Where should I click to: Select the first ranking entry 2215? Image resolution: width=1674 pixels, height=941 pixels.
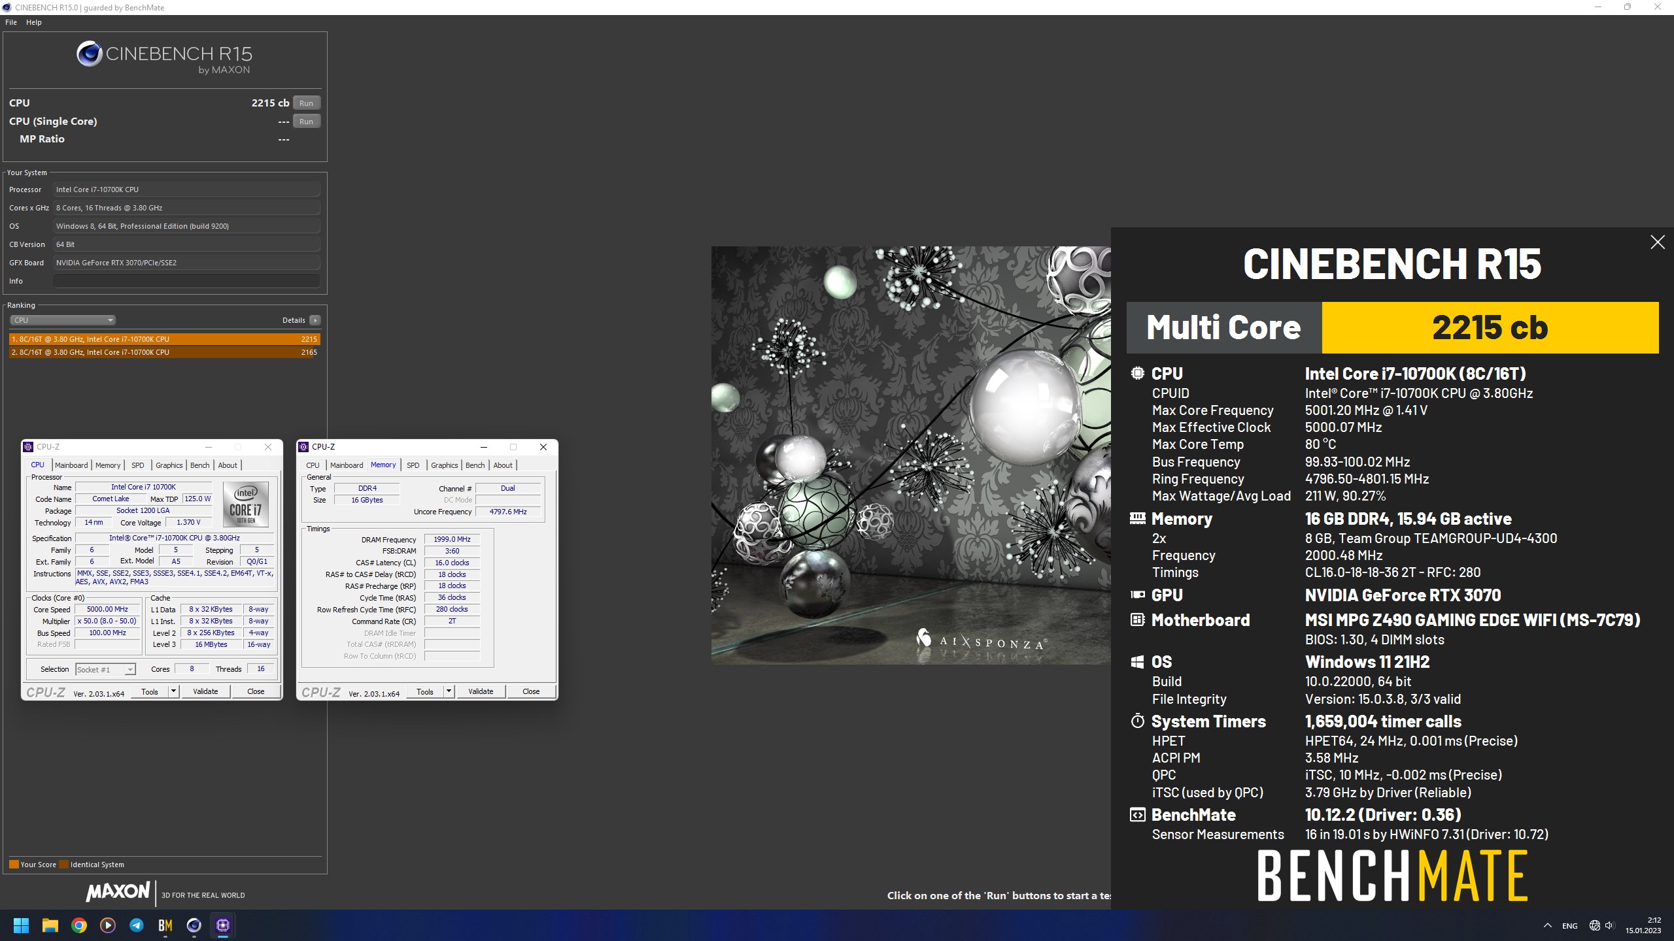point(165,339)
